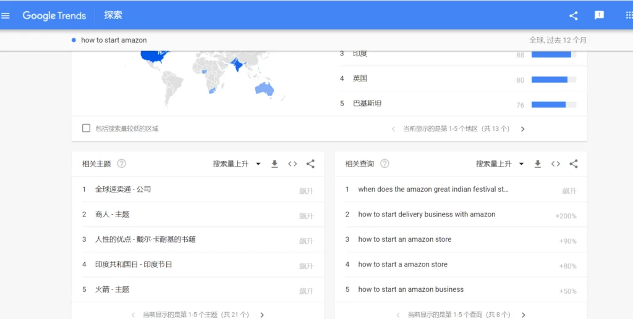Go to previous page of related queries

[398, 315]
